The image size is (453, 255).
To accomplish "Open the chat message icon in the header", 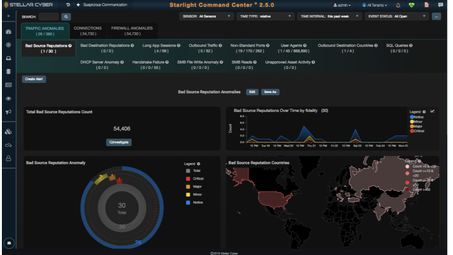I will coord(441,5).
